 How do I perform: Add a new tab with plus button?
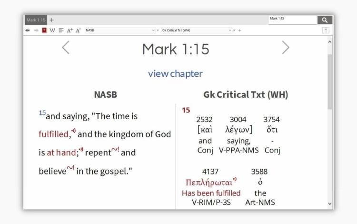[x=52, y=20]
